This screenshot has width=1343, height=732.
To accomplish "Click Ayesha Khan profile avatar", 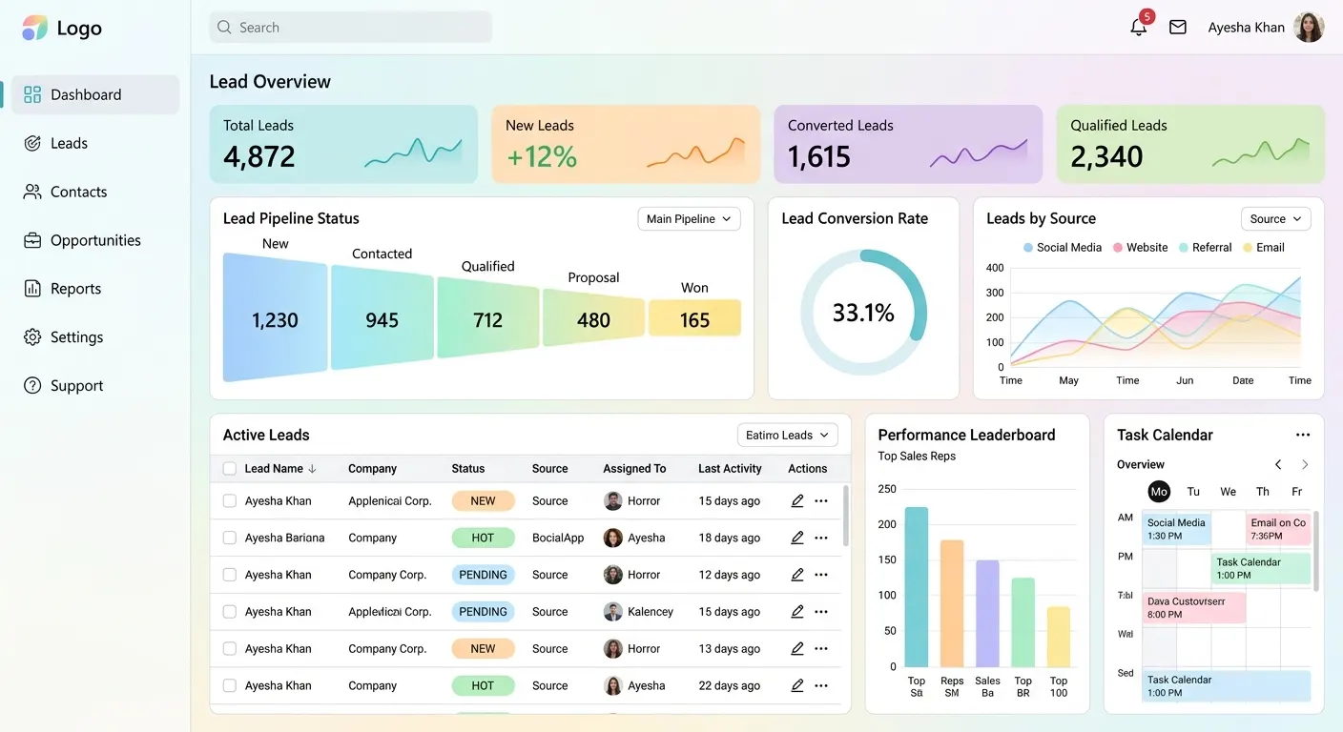I will pos(1309,28).
